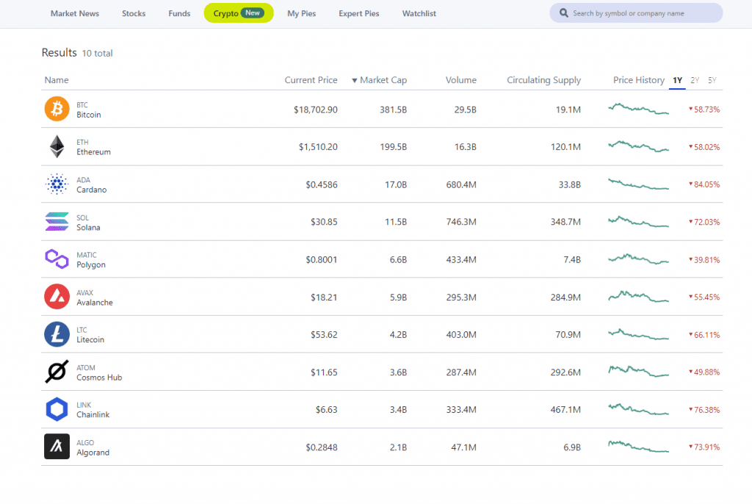This screenshot has width=752, height=504.
Task: Open the Litecoin name link
Action: [x=90, y=340]
